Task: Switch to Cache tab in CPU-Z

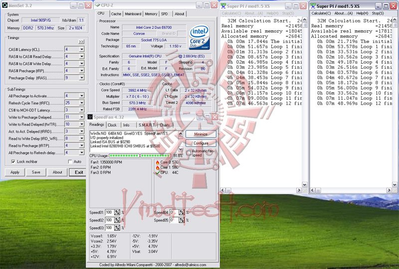Action: point(116,14)
